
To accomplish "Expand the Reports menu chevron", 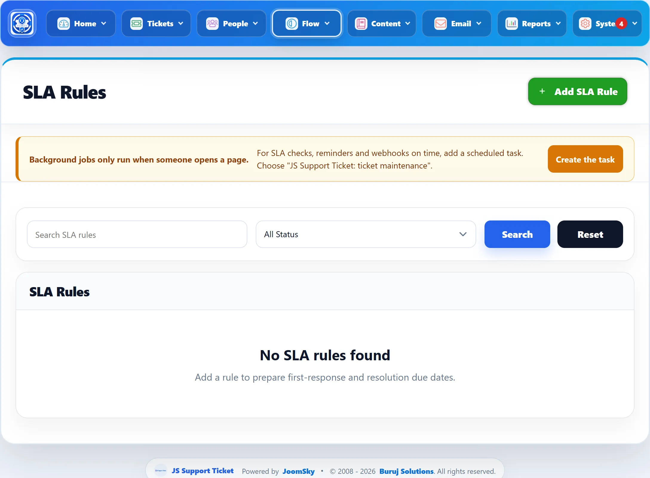I will [x=558, y=24].
